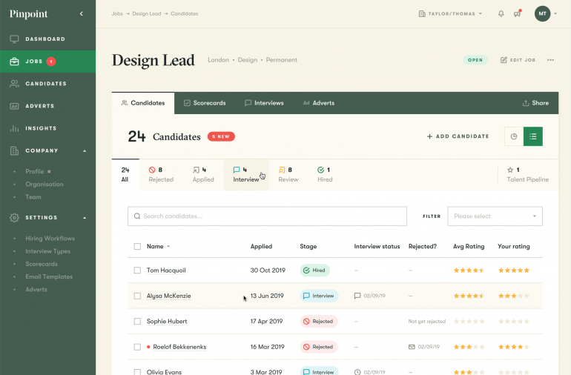Switch to the clock timeline view icon

[514, 136]
